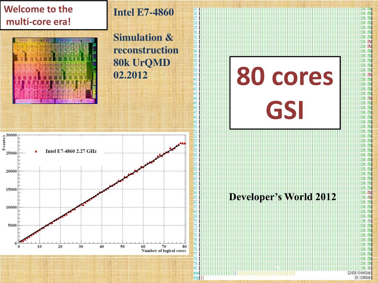Click the "Events/s" y-axis label
The width and height of the screenshot is (378, 283).
click(x=3, y=143)
